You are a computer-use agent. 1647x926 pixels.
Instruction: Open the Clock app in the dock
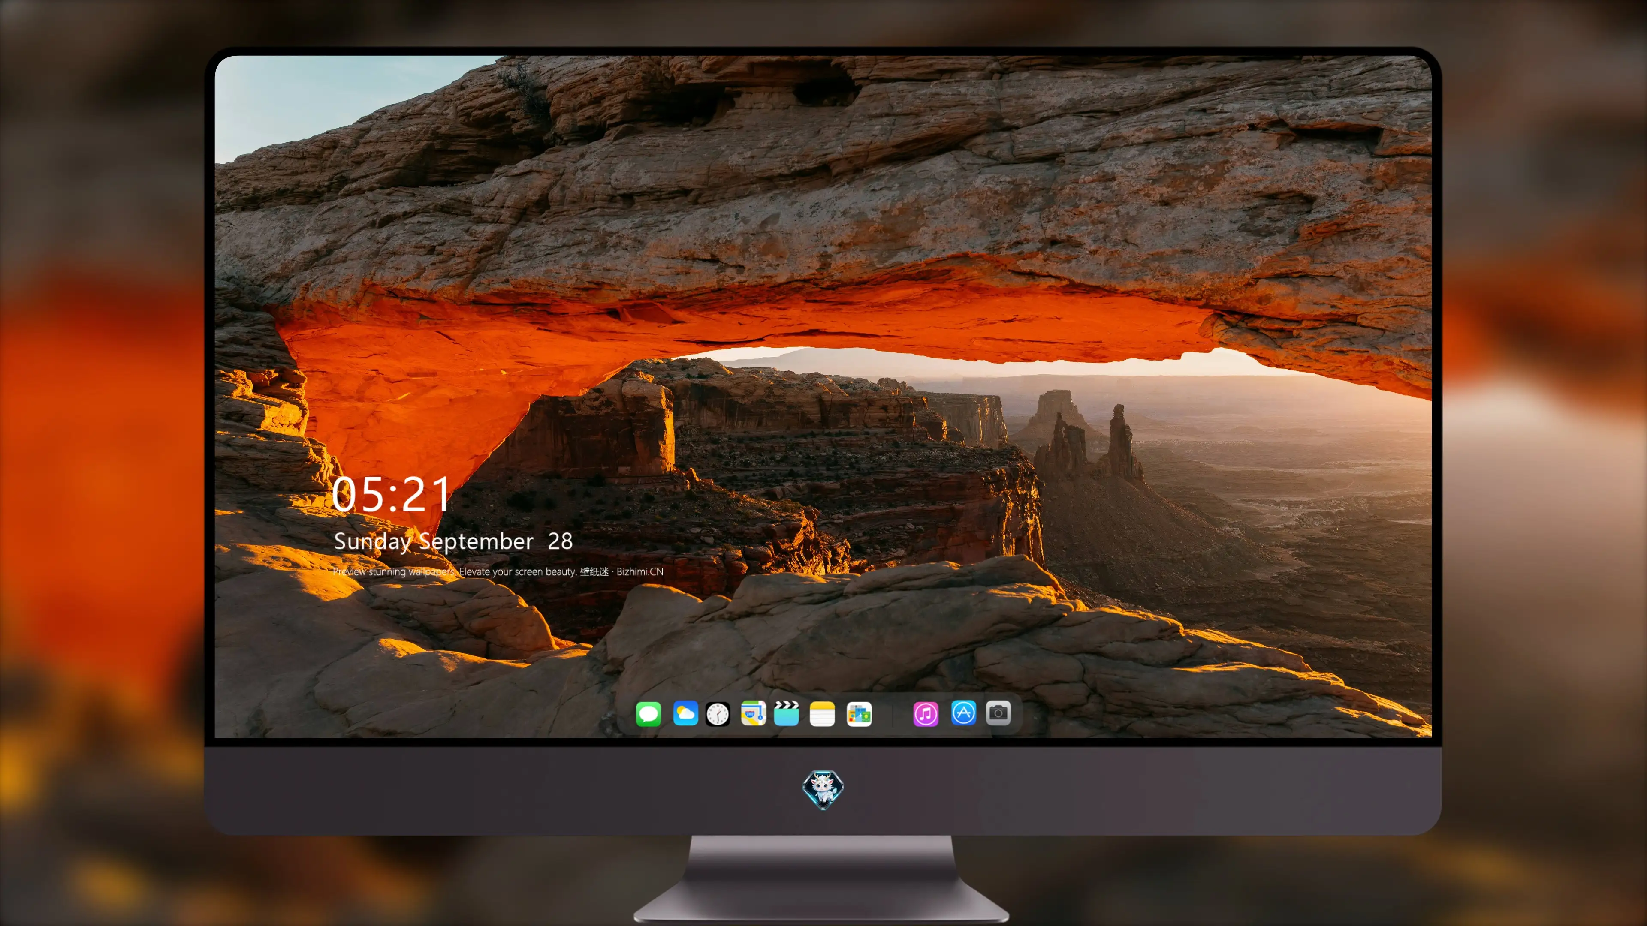[x=718, y=714]
